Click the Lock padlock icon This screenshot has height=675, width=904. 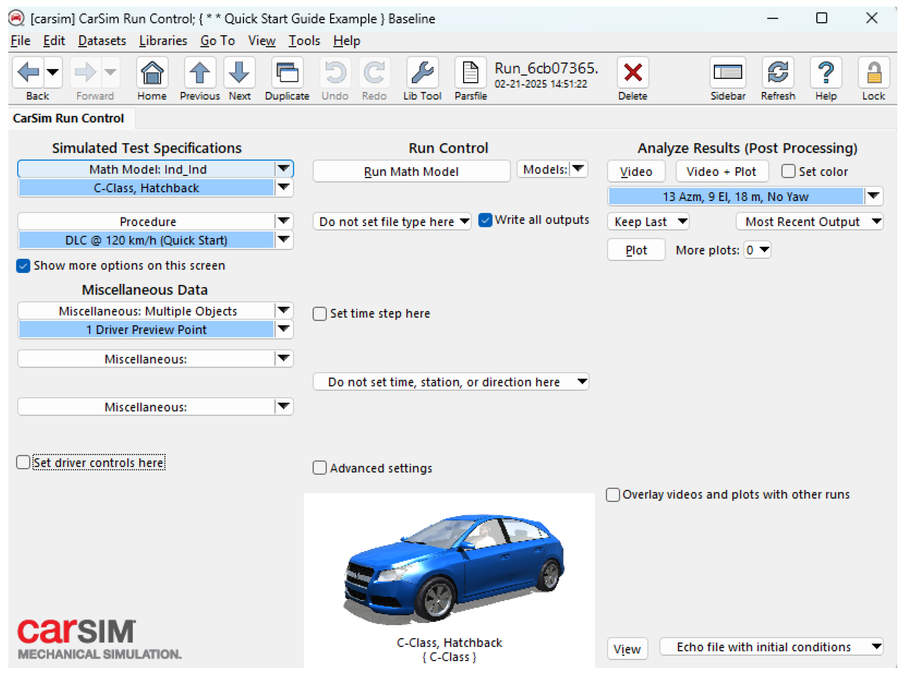point(873,74)
